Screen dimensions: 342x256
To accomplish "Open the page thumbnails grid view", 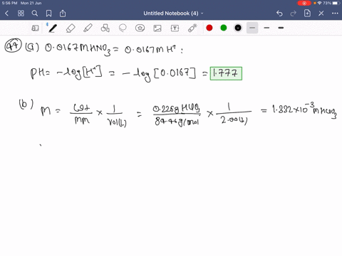I will tap(21, 14).
